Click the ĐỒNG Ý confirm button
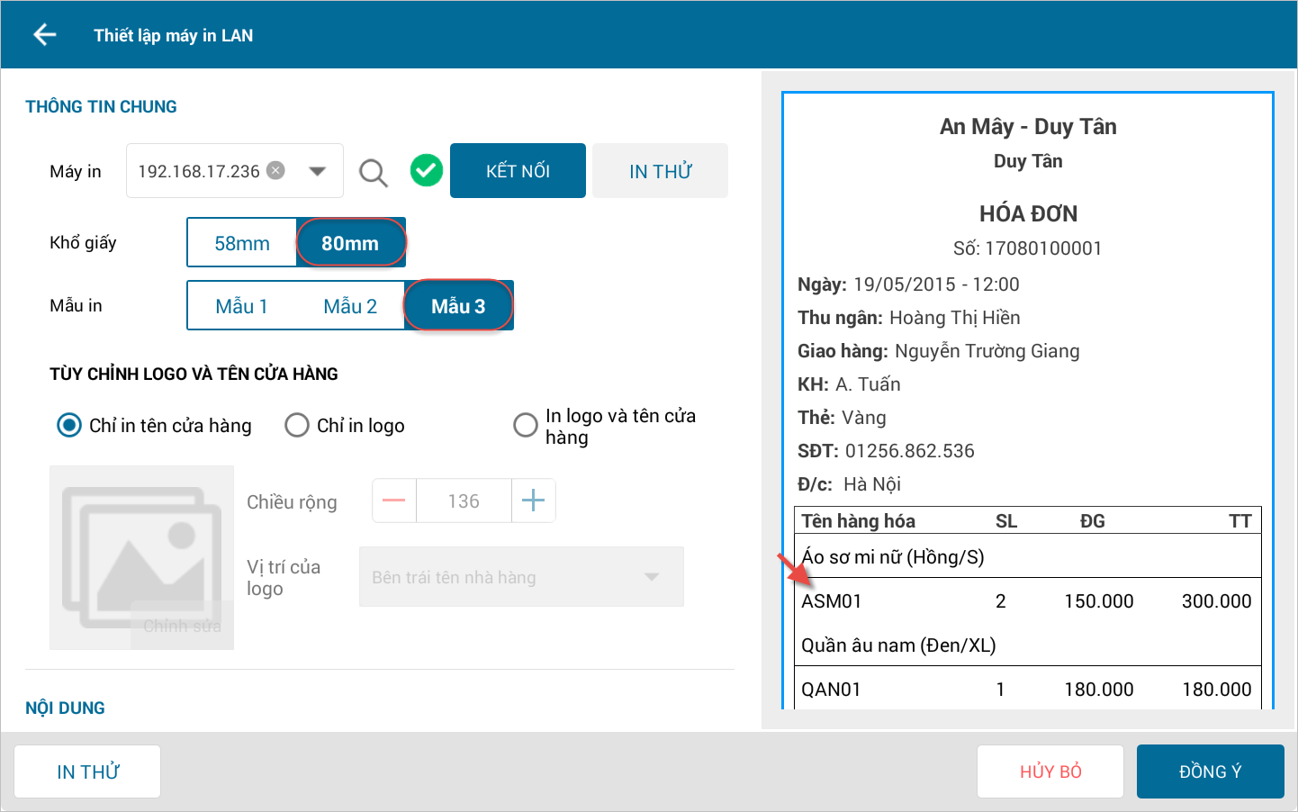Viewport: 1298px width, 812px height. click(x=1211, y=771)
